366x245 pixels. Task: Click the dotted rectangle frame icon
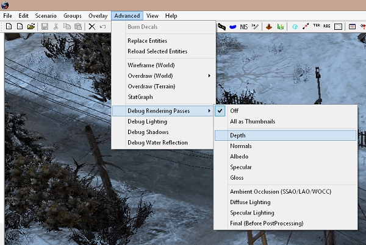tap(338, 27)
